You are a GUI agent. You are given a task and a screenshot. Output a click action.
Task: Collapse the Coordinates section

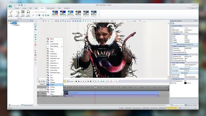point(172,34)
